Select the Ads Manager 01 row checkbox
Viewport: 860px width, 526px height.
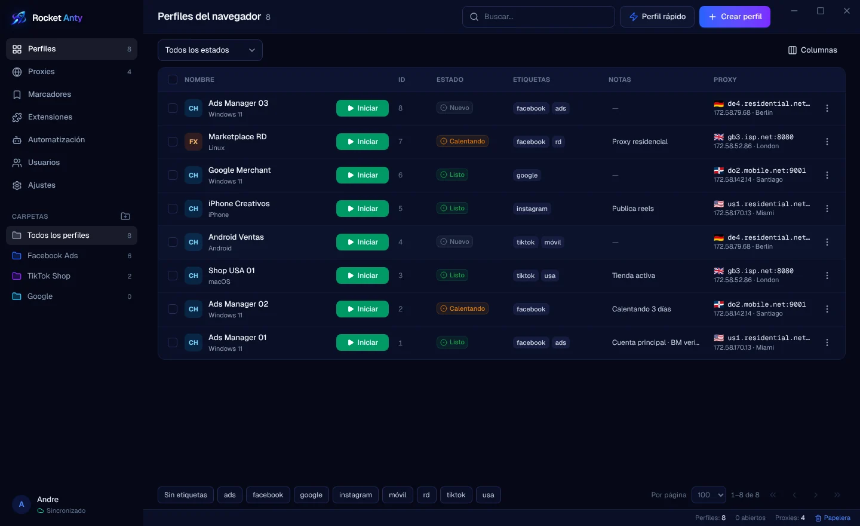(173, 342)
